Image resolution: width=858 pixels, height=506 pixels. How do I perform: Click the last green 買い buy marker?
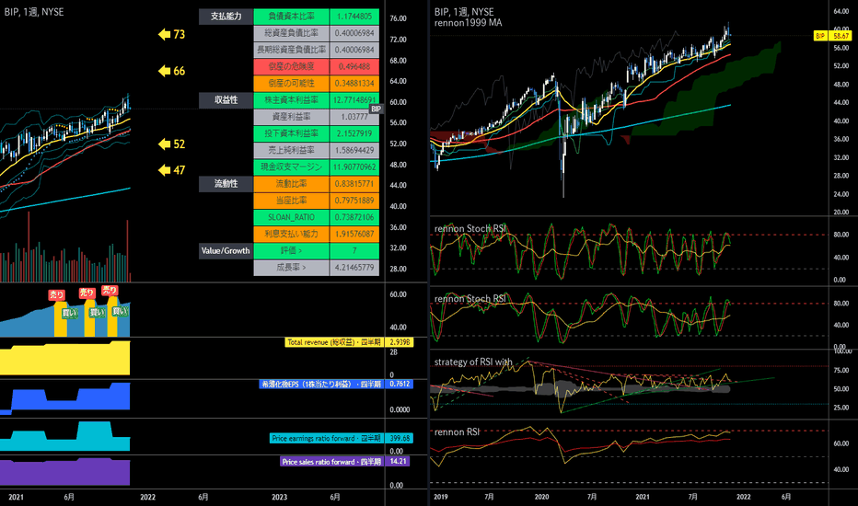120,311
